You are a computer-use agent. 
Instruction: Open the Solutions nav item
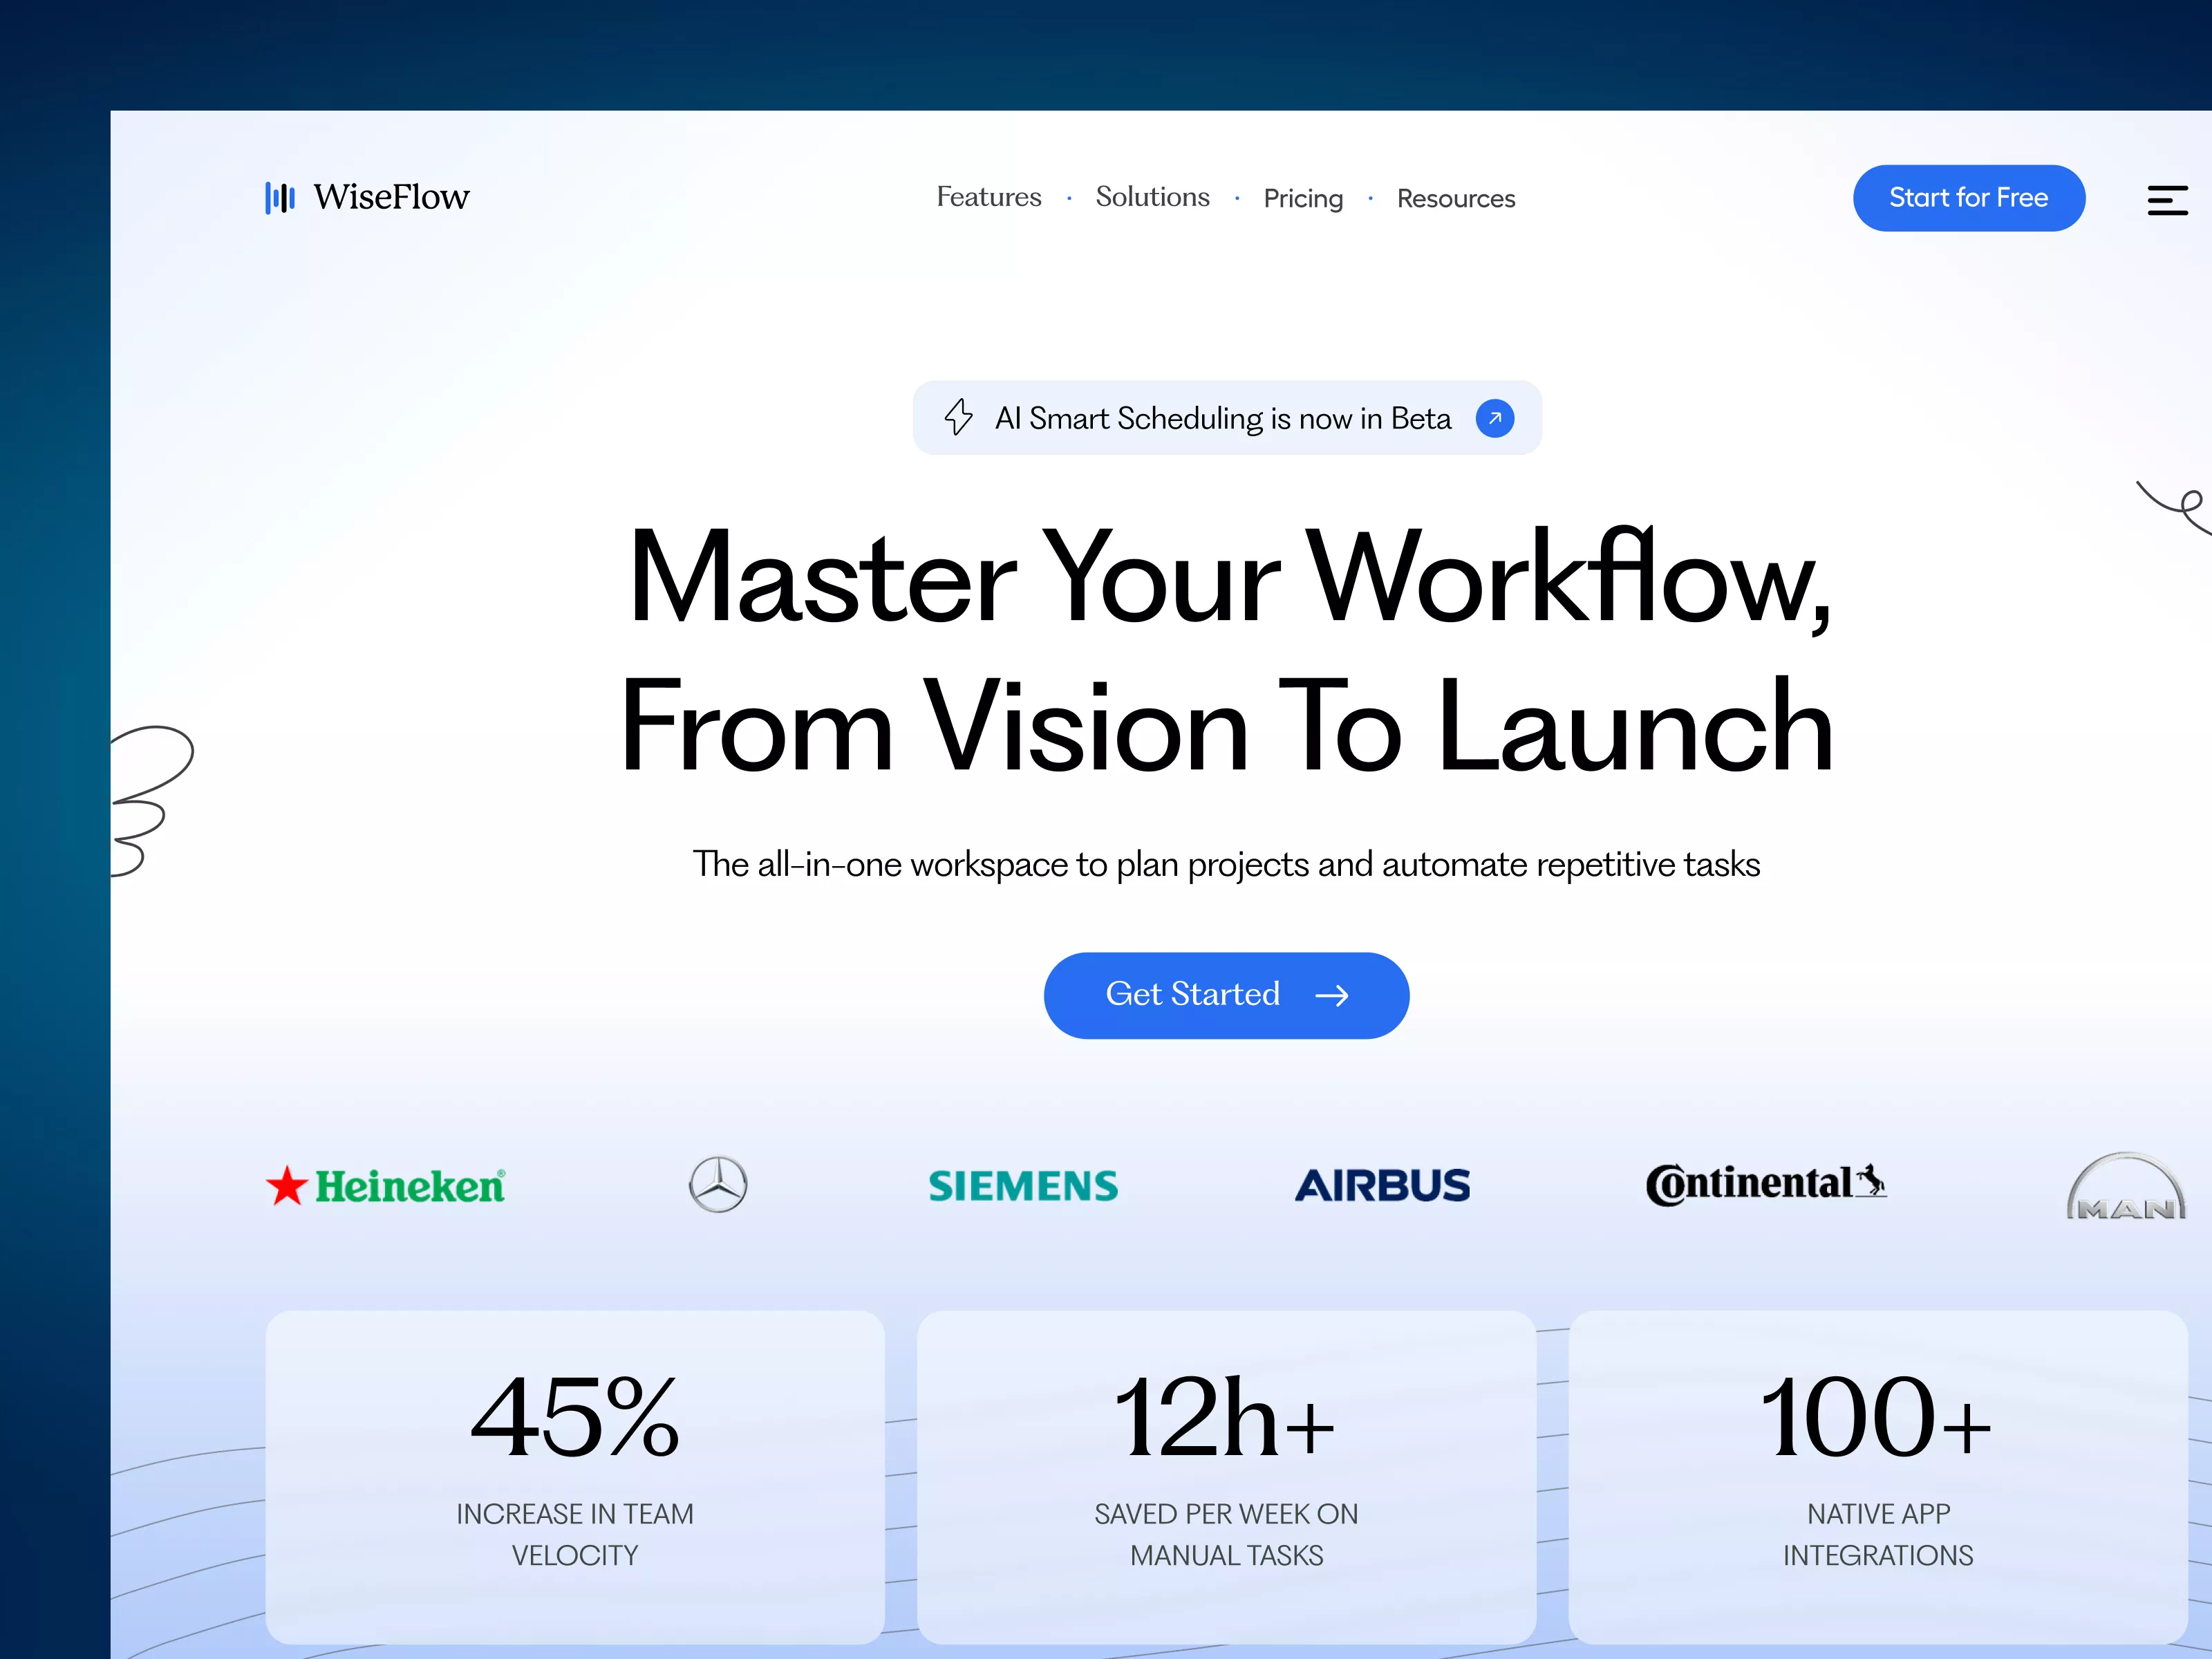click(1152, 197)
